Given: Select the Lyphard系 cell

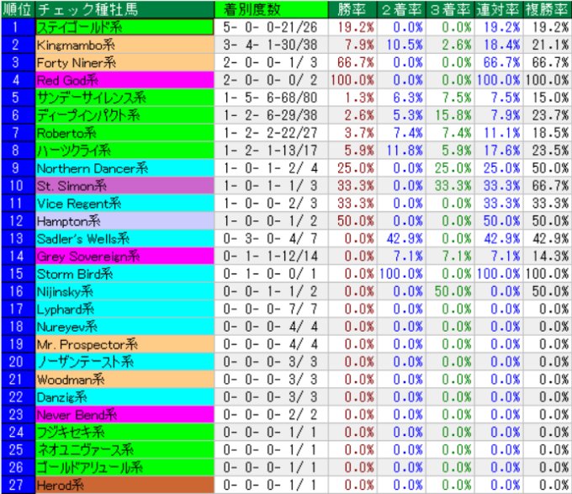Looking at the screenshot, I should (x=124, y=309).
